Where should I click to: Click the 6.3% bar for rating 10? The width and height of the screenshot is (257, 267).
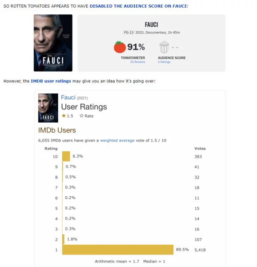(x=66, y=156)
